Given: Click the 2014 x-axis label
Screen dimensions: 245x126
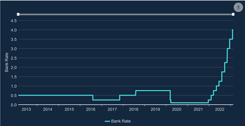Looking at the screenshot, I should click(48, 109).
